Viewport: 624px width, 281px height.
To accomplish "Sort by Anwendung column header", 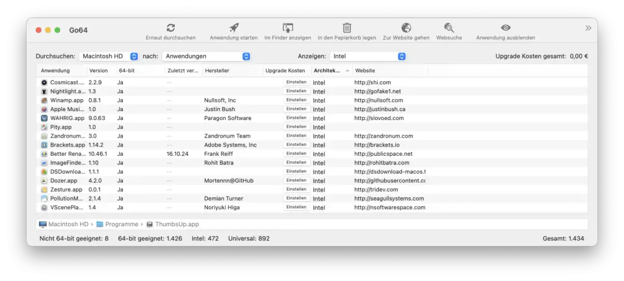I will pos(55,71).
